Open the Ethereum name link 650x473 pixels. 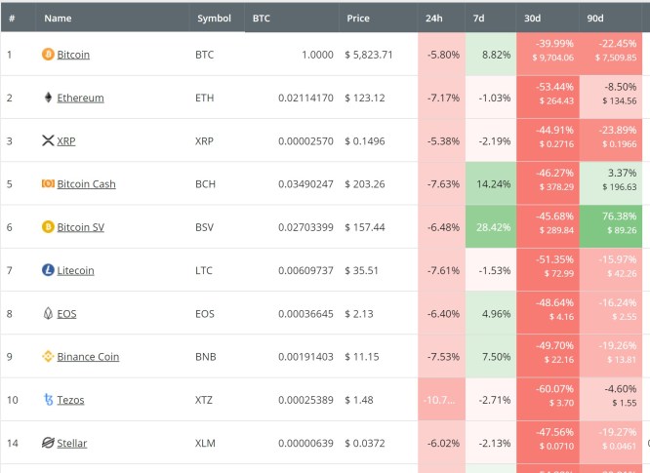point(80,98)
